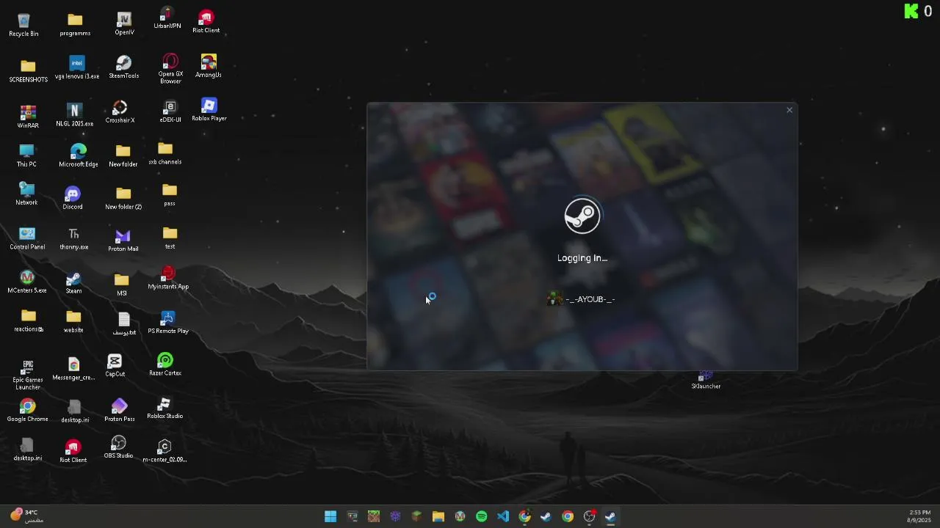Select the thonny.exe file
Image resolution: width=940 pixels, height=528 pixels.
73,239
